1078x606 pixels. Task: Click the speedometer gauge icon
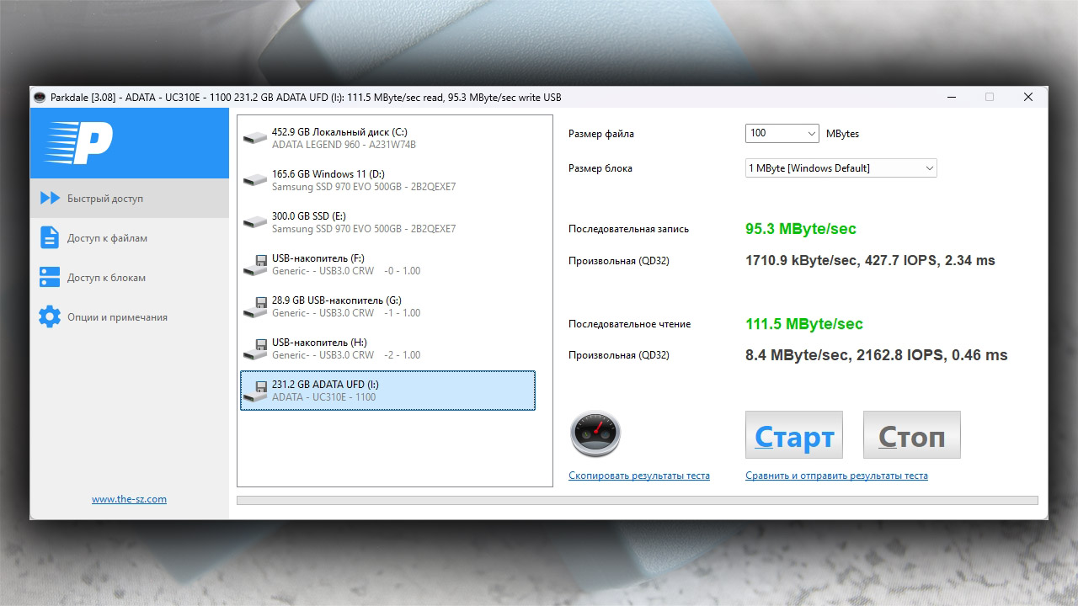(x=595, y=434)
